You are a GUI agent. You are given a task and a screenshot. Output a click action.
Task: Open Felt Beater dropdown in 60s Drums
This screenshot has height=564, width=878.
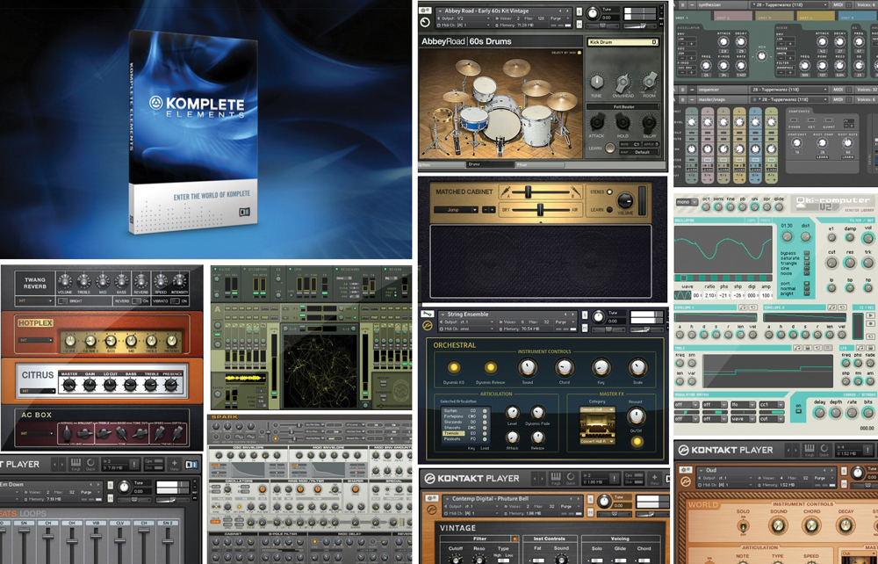pos(623,106)
